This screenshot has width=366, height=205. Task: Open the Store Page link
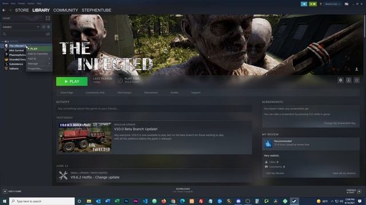click(x=66, y=92)
